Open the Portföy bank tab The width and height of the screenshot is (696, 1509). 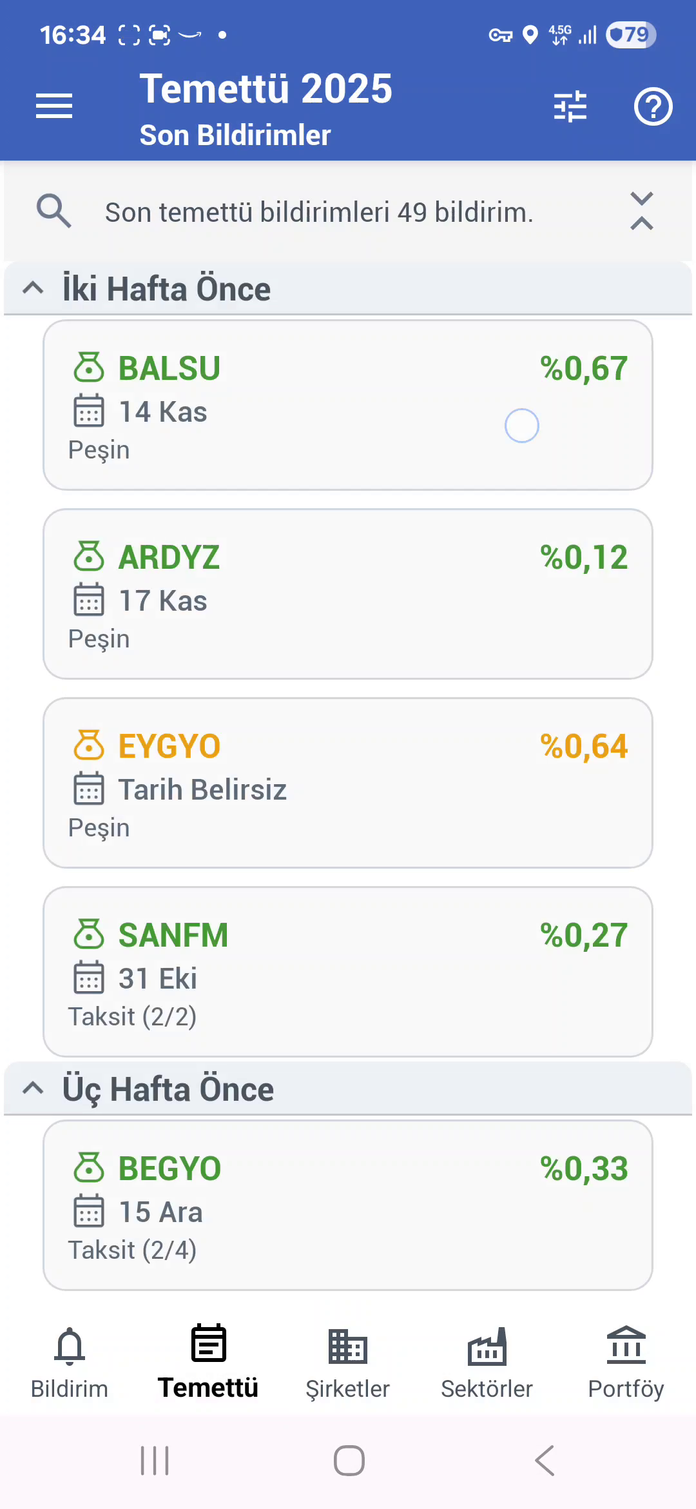point(626,1361)
